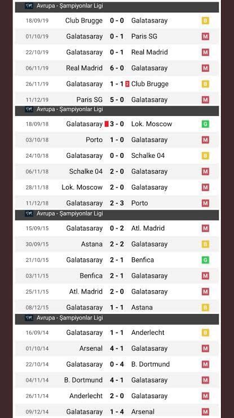Click the red card count next to Club Brugge 1-1
The height and width of the screenshot is (418, 234).
pyautogui.click(x=127, y=84)
